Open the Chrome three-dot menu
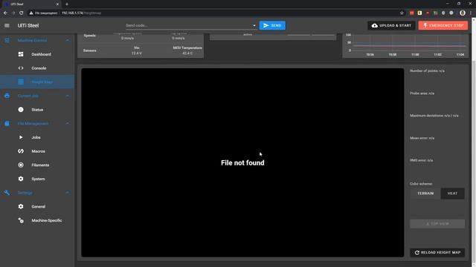The height and width of the screenshot is (267, 476). click(x=471, y=13)
